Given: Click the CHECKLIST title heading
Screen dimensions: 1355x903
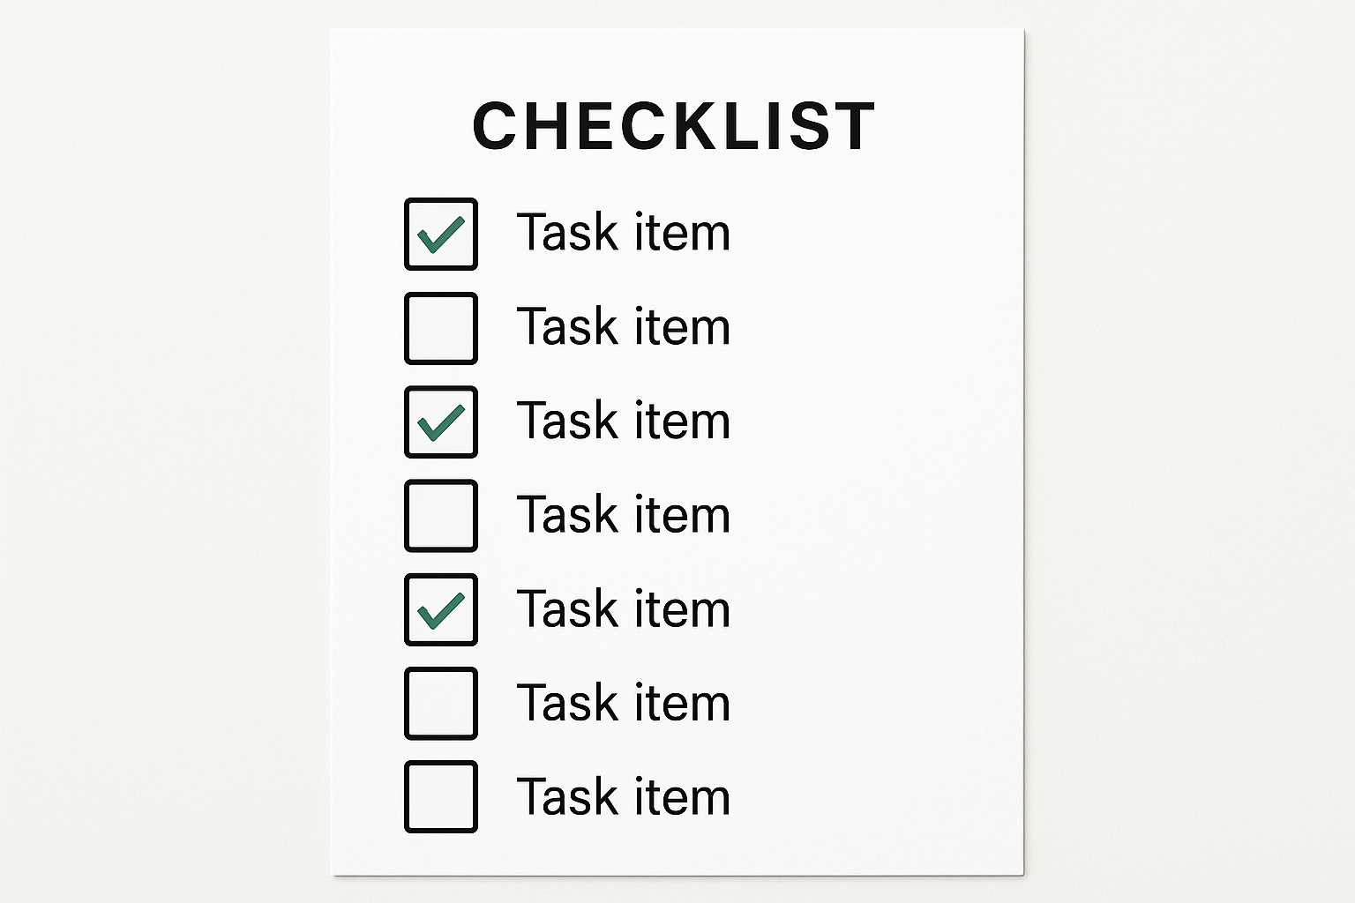Looking at the screenshot, I should 674,125.
